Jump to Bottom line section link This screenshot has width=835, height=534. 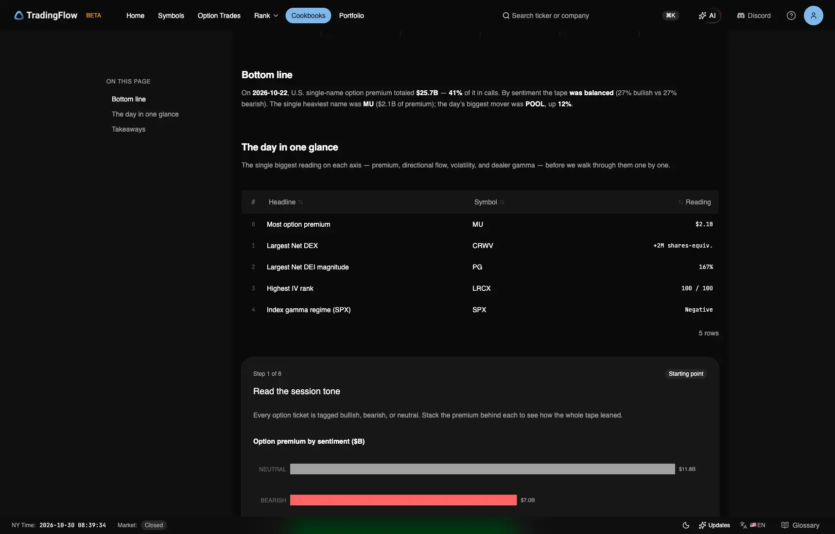click(x=129, y=99)
